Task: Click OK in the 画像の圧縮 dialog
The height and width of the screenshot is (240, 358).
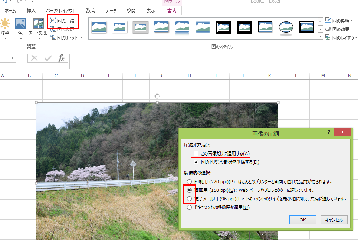Action: (x=303, y=220)
